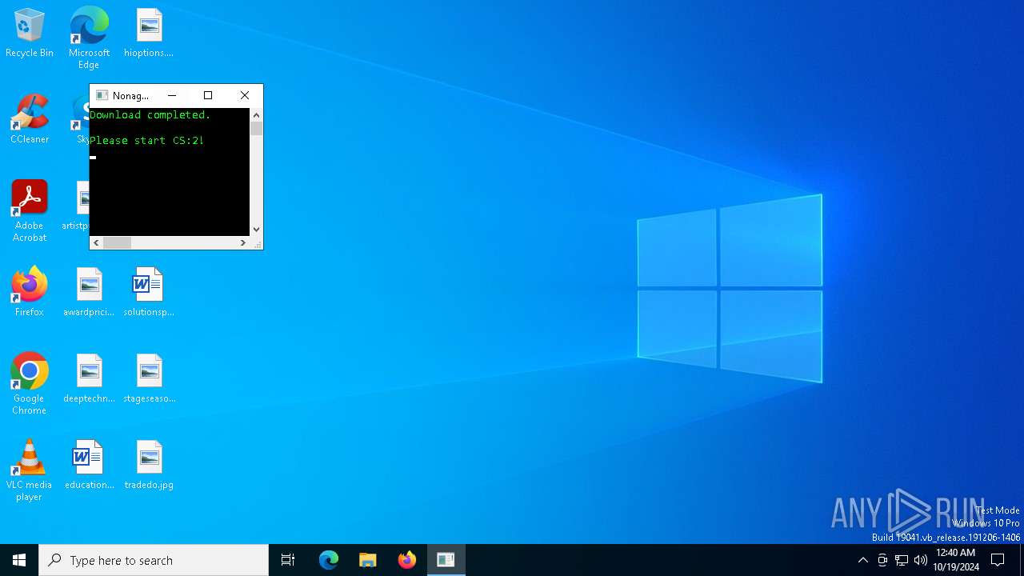Screen dimensions: 1024x576
Task: Select the deeptechn image file
Action: tap(89, 378)
